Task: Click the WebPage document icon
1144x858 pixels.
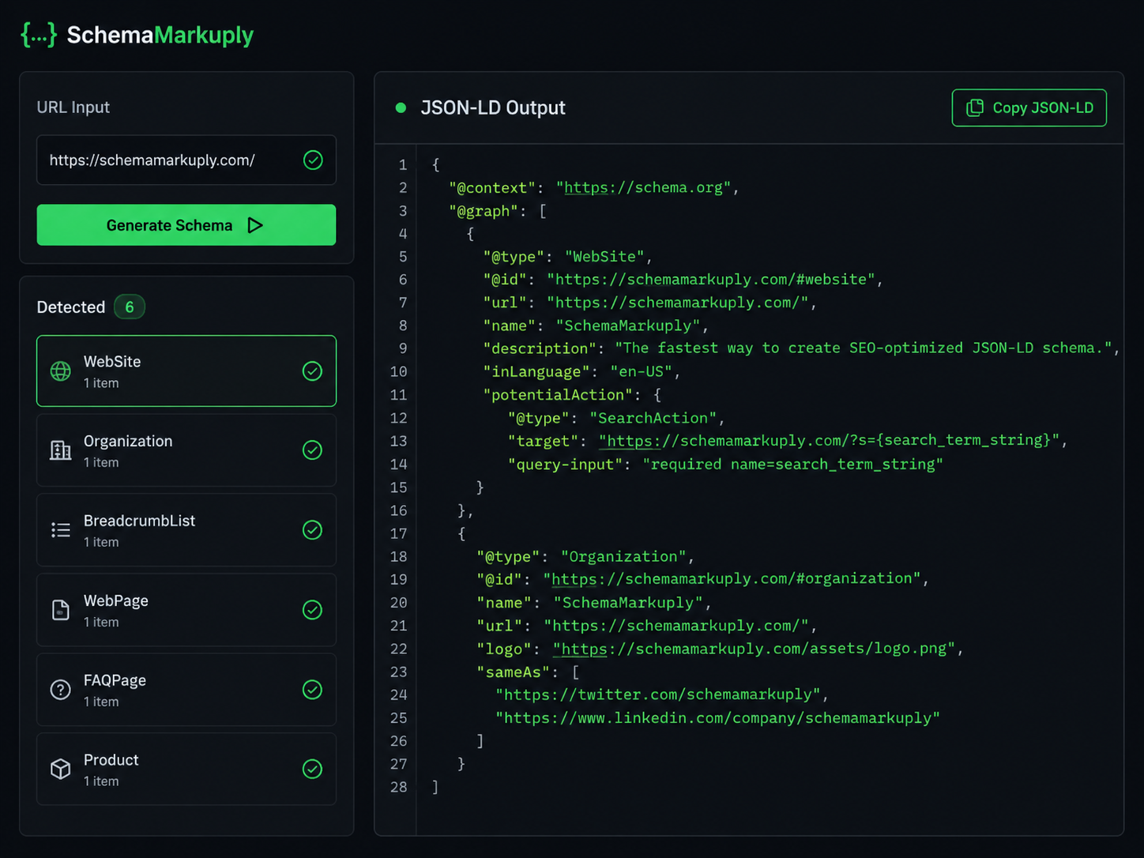Action: pyautogui.click(x=61, y=610)
